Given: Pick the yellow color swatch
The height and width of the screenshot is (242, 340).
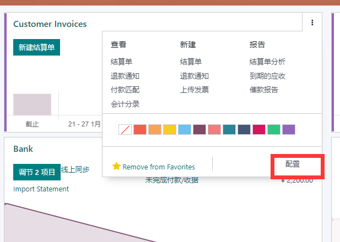Looking at the screenshot, I should (170, 129).
